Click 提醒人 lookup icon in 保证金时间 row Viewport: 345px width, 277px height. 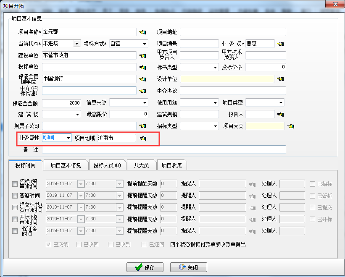[x=252, y=231]
